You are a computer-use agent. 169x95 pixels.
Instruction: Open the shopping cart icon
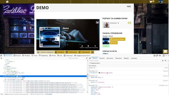pyautogui.click(x=151, y=2)
